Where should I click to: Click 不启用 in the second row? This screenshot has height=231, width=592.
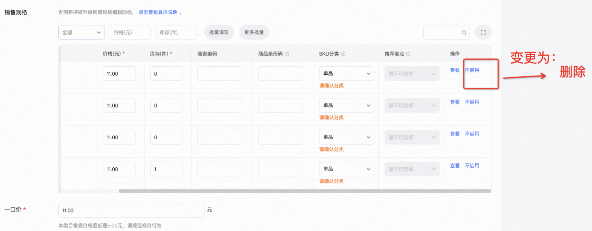(x=472, y=102)
